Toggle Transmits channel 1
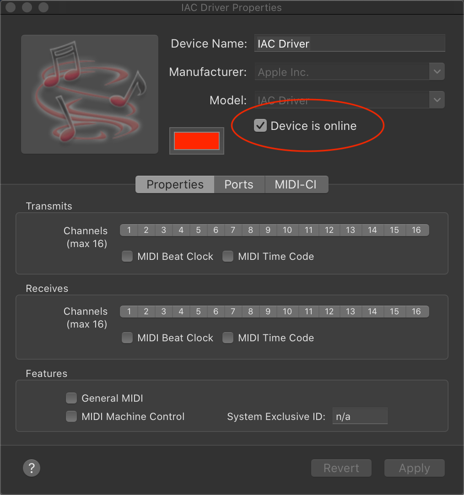Image resolution: width=464 pixels, height=495 pixels. coord(129,230)
